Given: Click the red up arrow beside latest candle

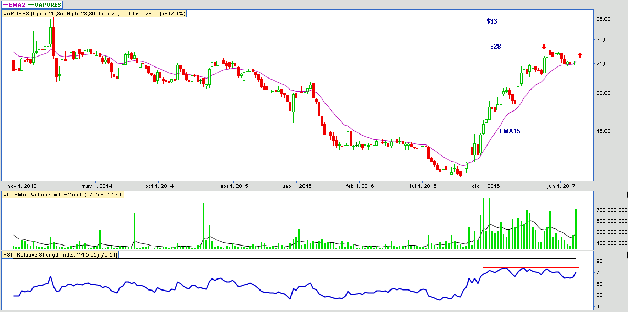Looking at the screenshot, I should tap(580, 55).
